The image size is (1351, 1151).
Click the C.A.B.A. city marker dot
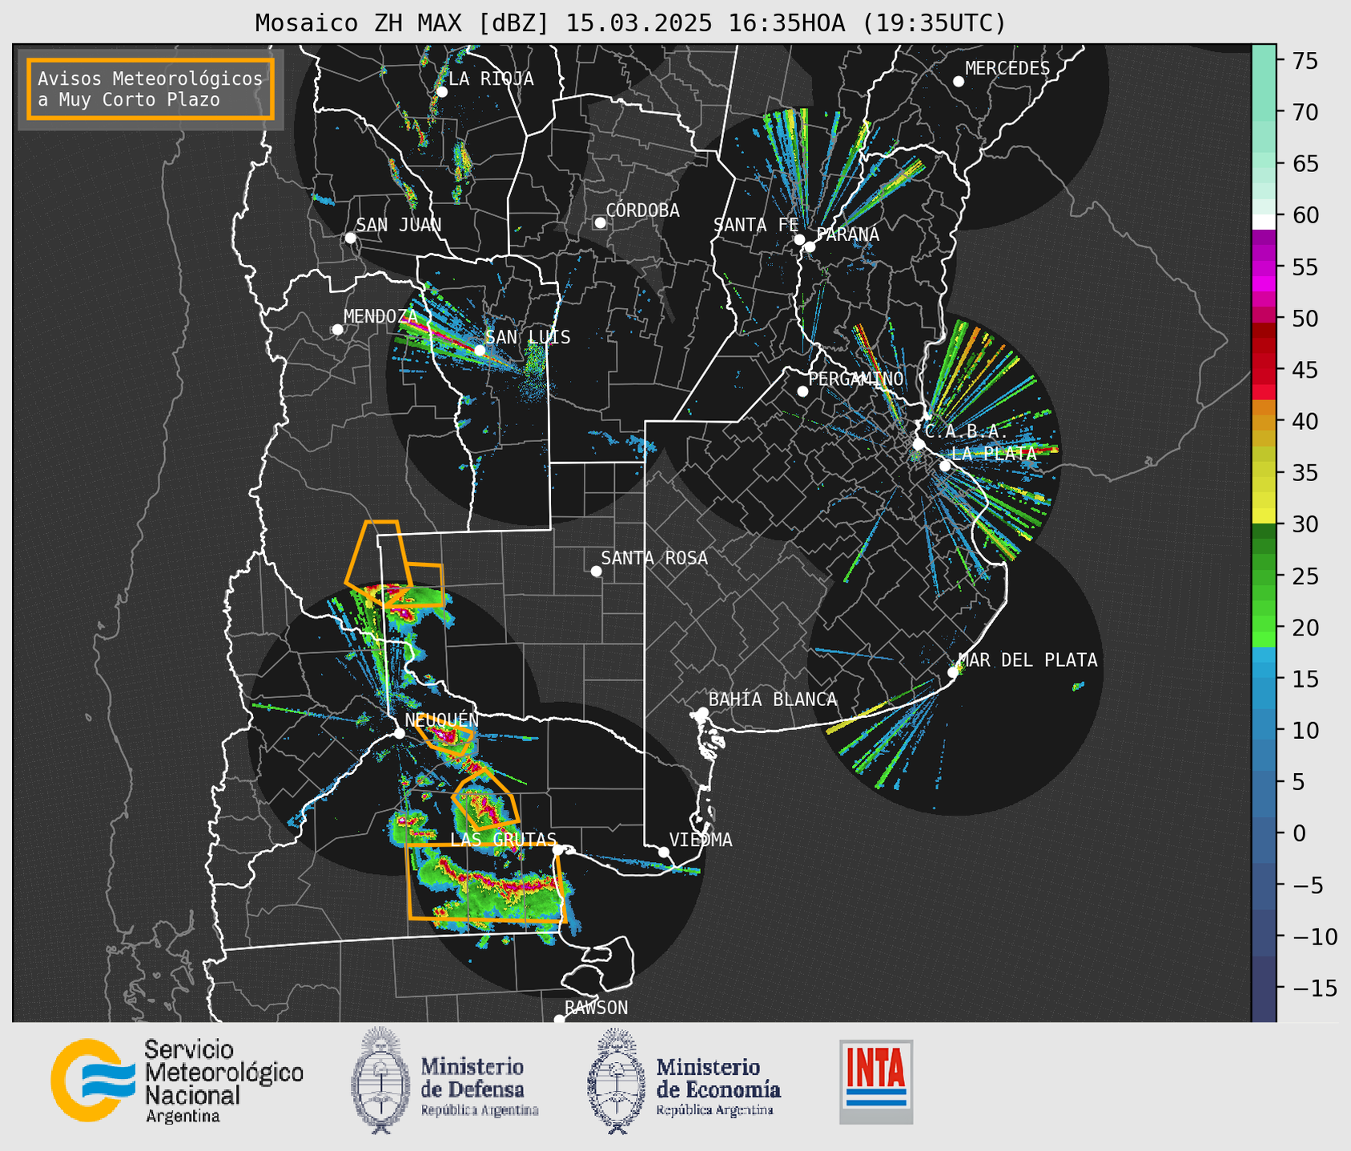pos(919,444)
